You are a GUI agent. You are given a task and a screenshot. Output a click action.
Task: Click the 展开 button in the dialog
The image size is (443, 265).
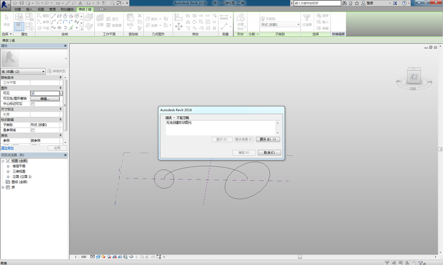268,139
